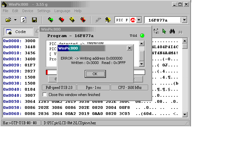Click address 0x0058: in hex view
Viewport: 249px width, 155px height.
point(12,107)
